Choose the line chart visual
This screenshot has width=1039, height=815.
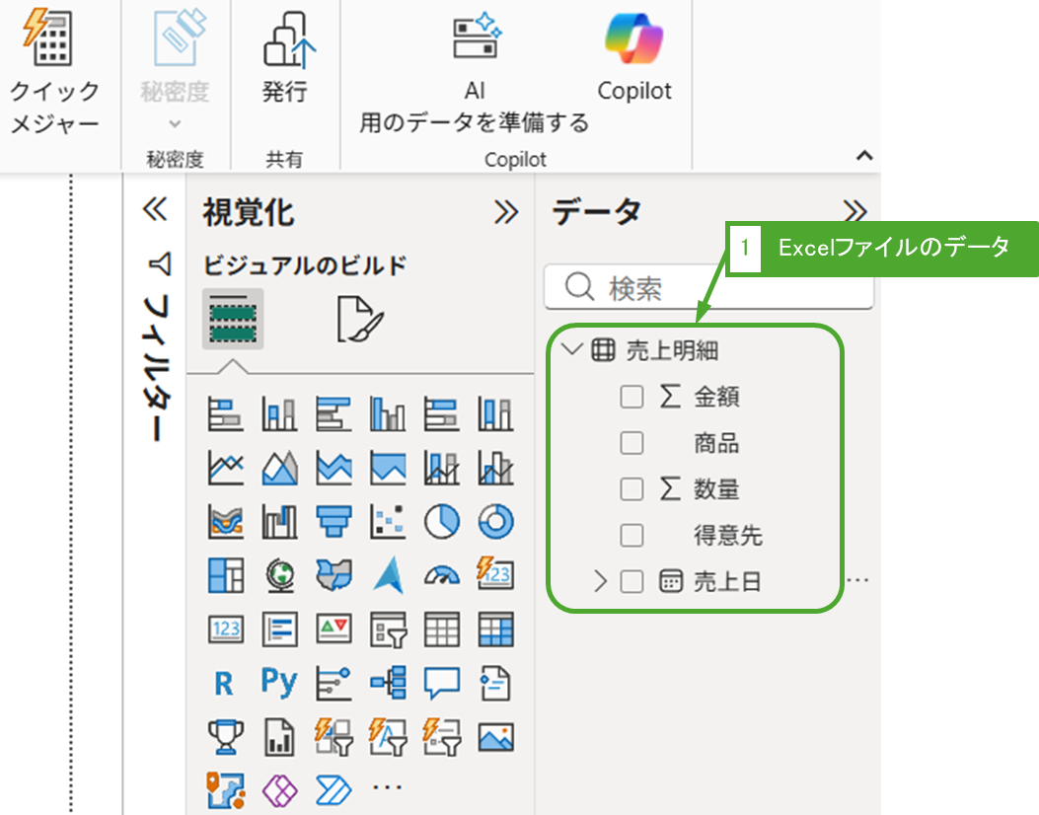point(226,469)
